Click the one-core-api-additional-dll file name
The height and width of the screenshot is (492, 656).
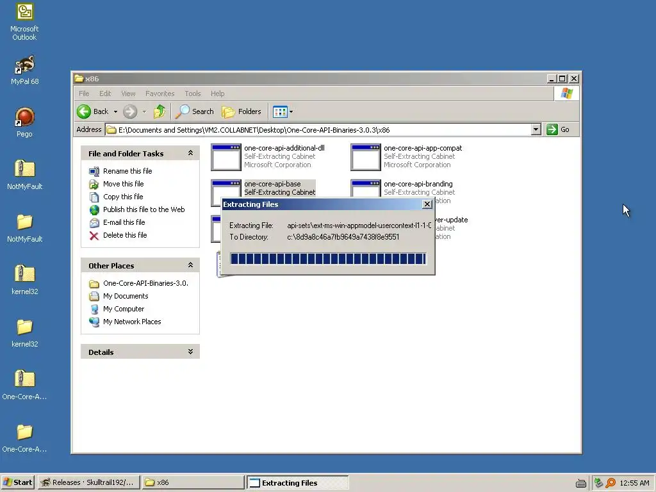coord(284,148)
